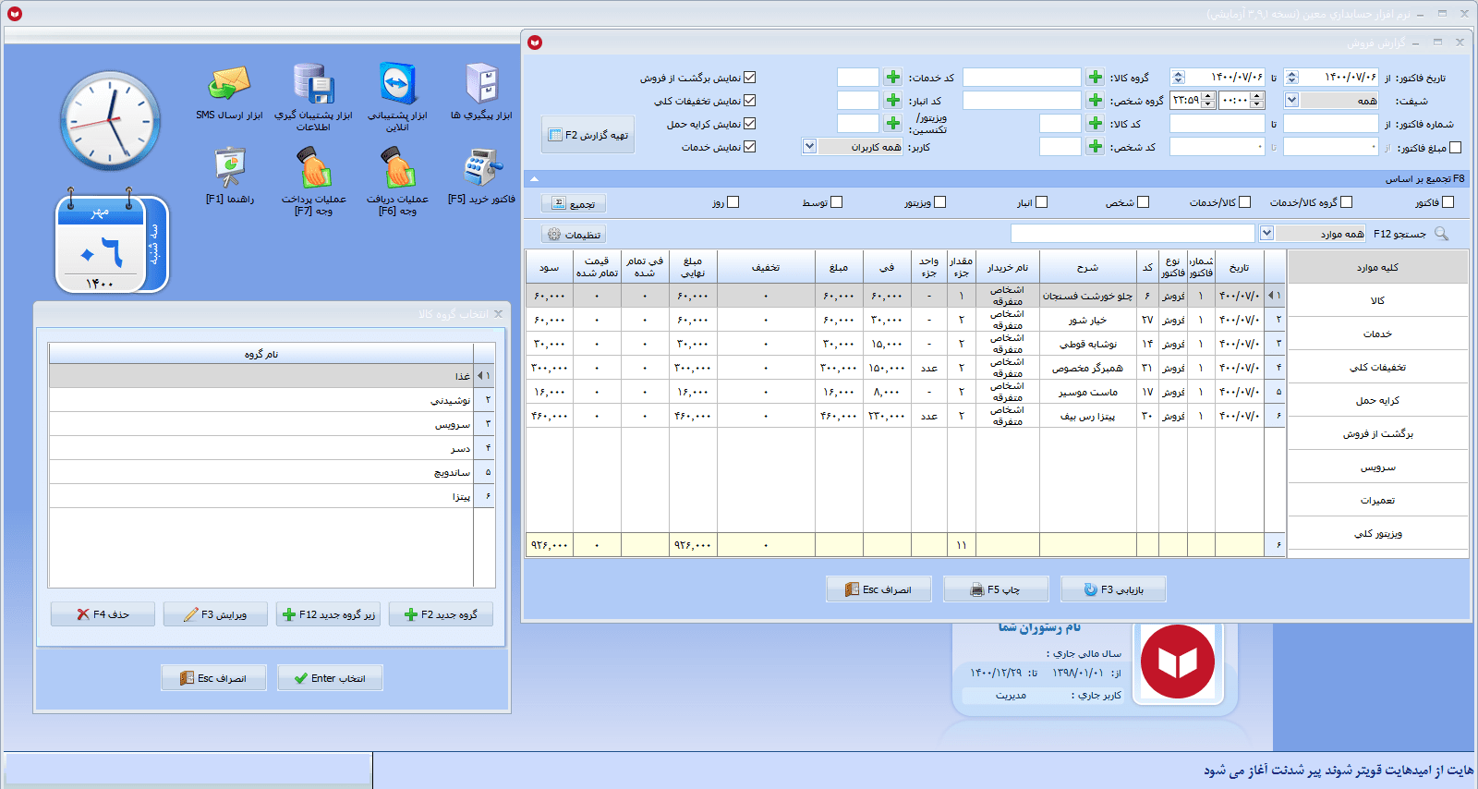This screenshot has height=789, width=1478.
Task: Open the tracking tools cabinet icon
Action: pos(481,85)
